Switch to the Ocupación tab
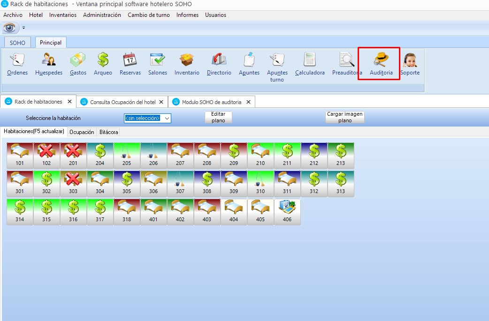Viewport: 489px width, 321px height. click(82, 132)
